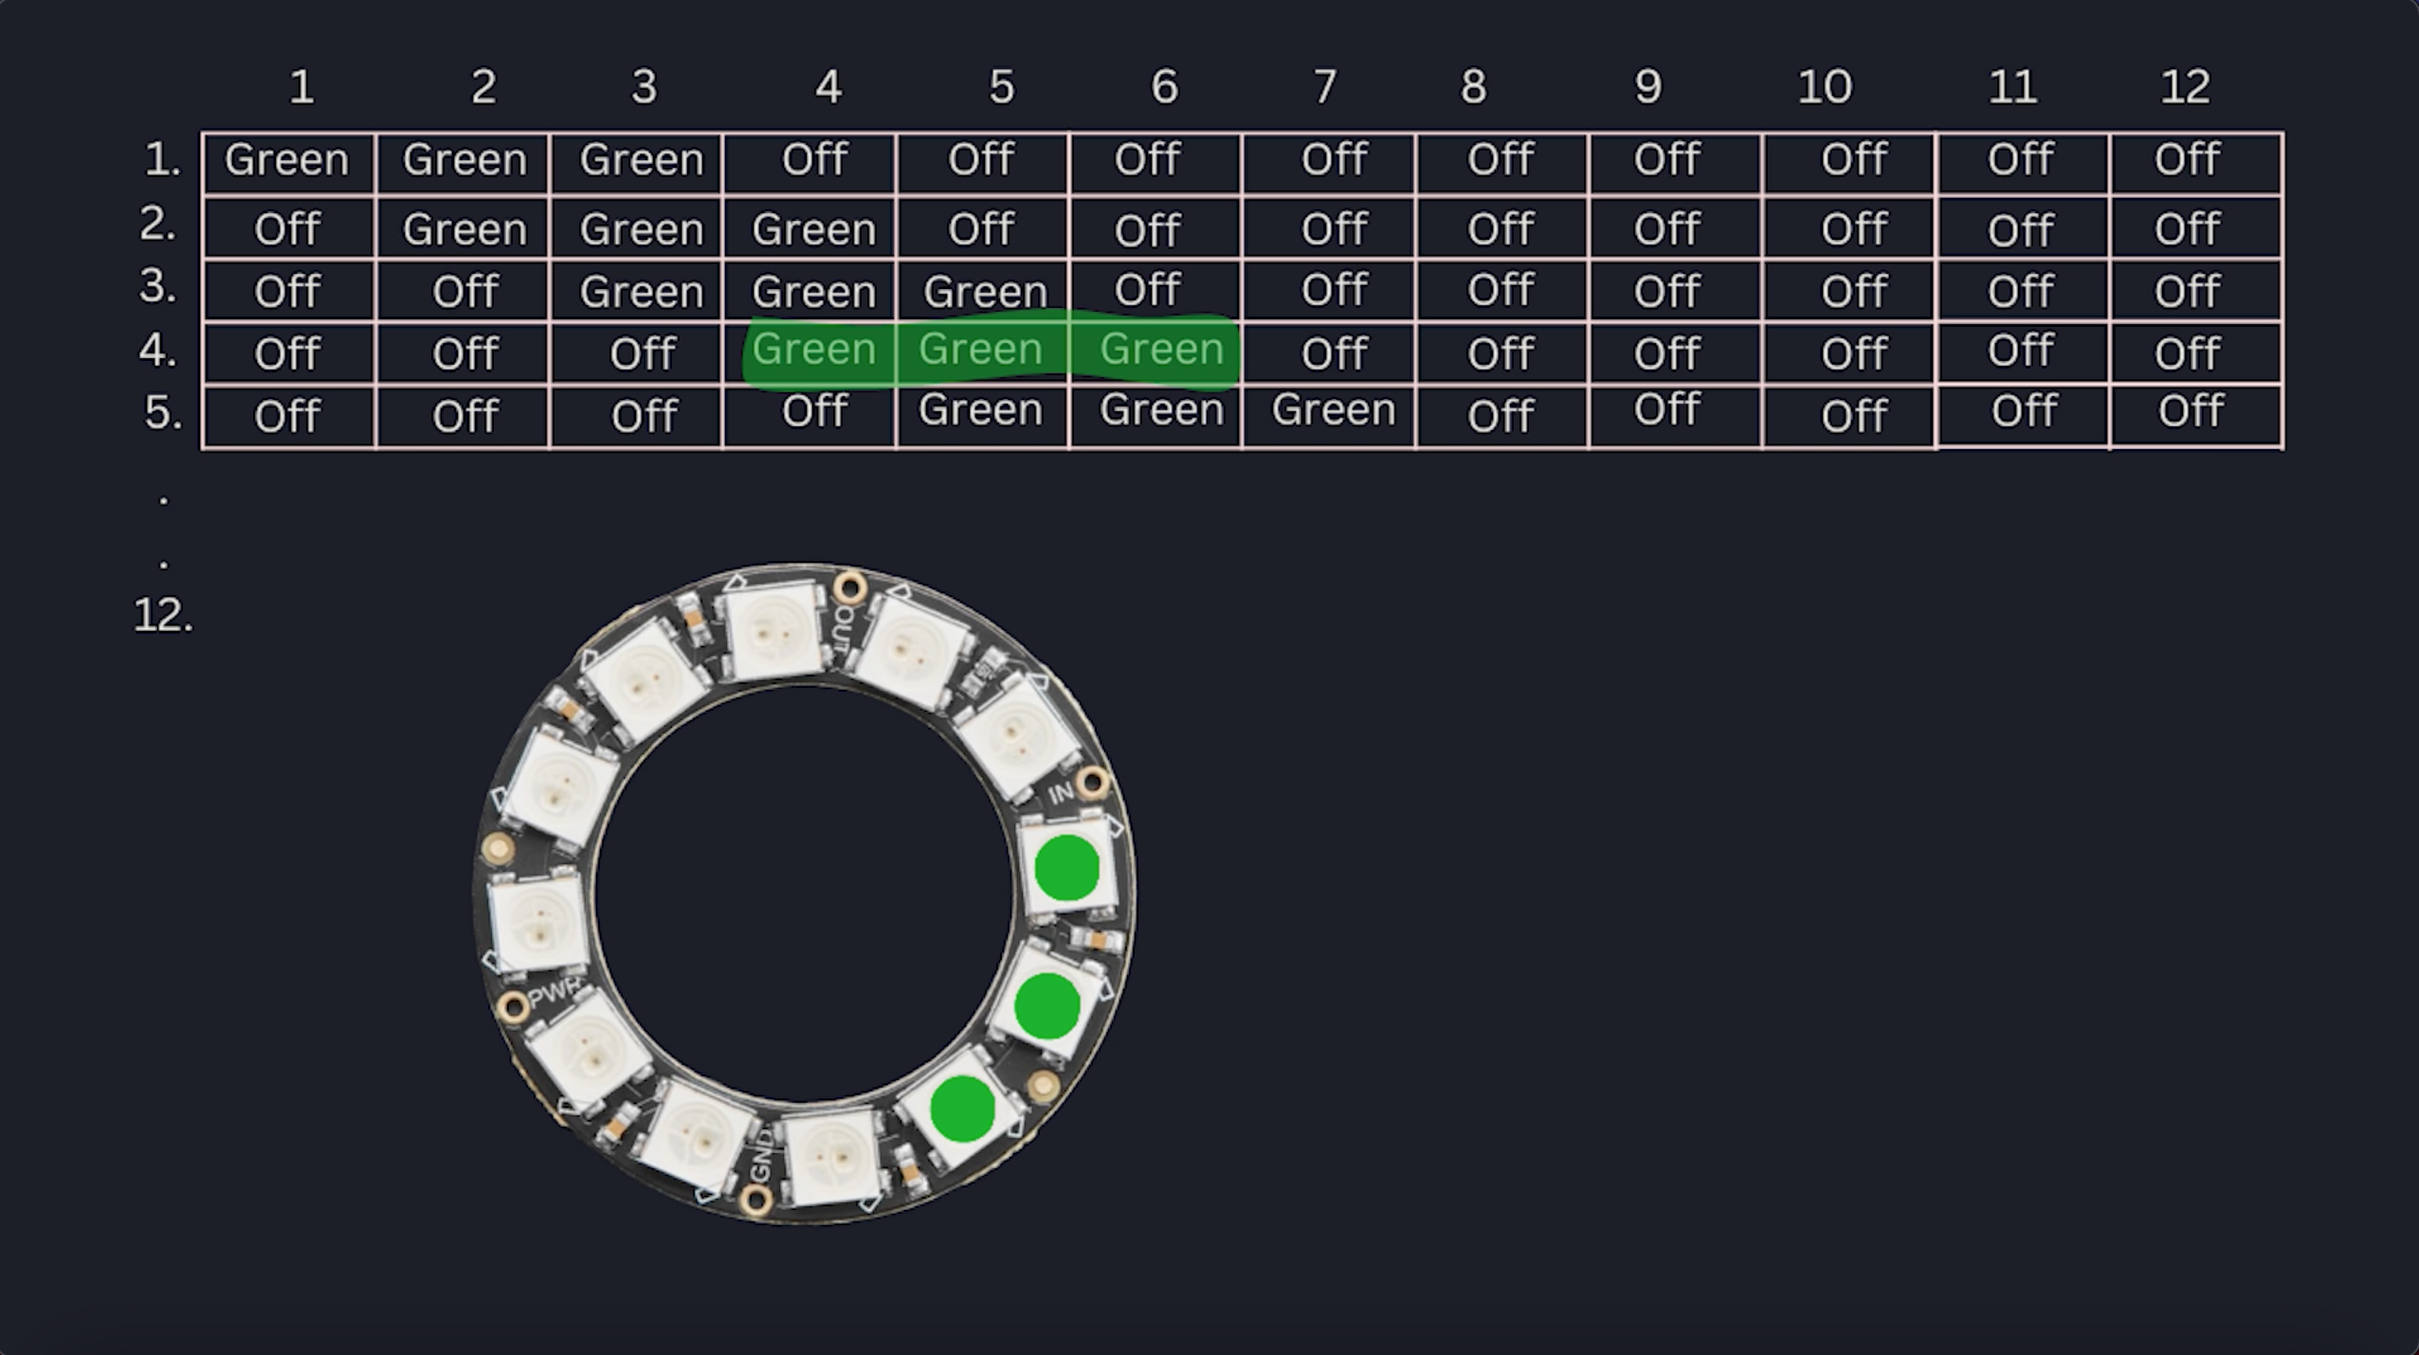Screen dimensions: 2419x1355
Task: Click row label "5." beside the table
Action: pos(163,413)
